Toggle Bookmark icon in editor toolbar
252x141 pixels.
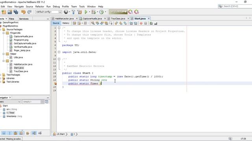pos(125,23)
